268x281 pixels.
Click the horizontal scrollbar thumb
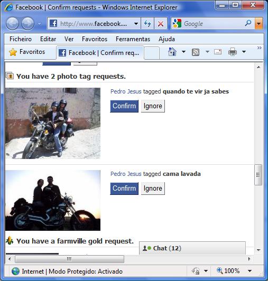(x=69, y=259)
